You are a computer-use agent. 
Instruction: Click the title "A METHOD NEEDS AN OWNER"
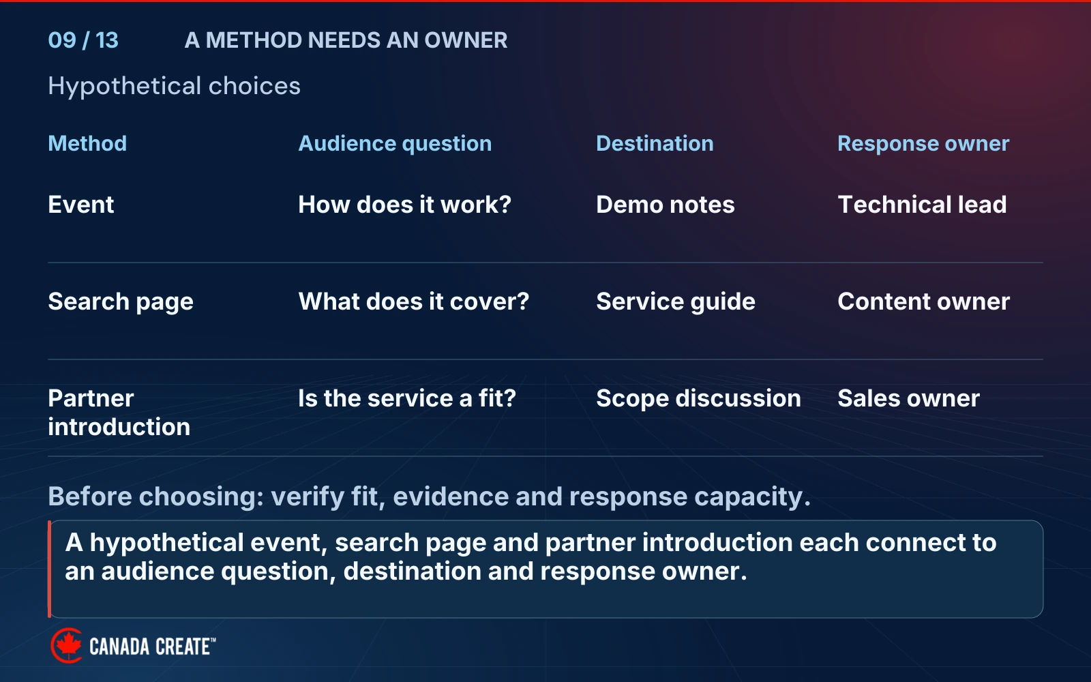(x=346, y=40)
